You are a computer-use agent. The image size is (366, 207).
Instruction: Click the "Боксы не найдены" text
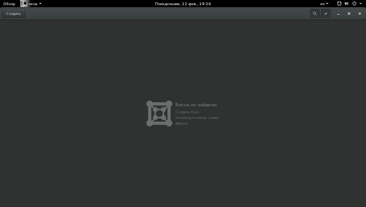[196, 105]
